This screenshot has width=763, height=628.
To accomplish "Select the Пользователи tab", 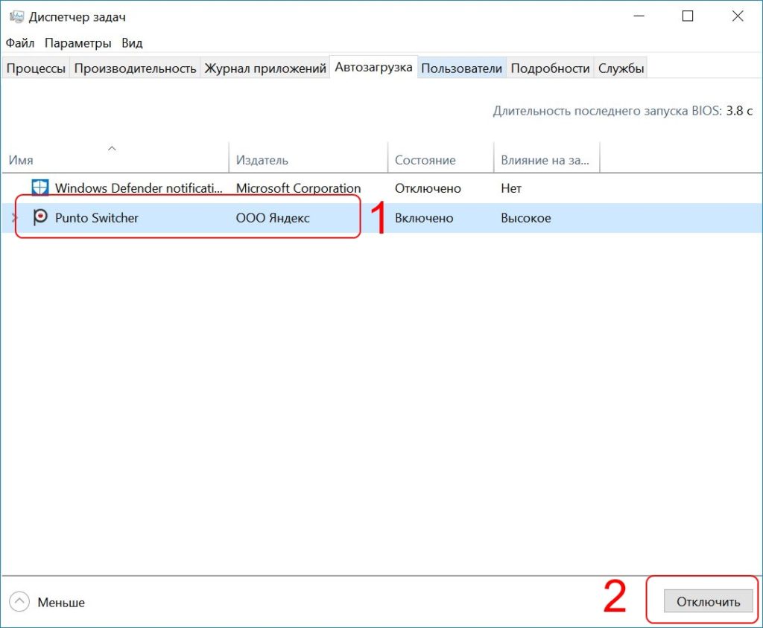I will pos(461,68).
